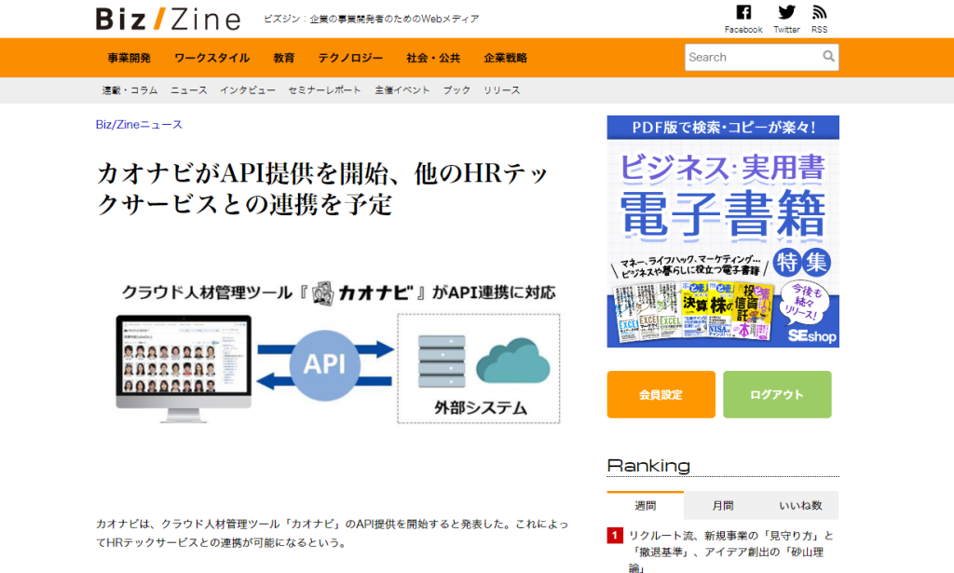Click the Biz/Zine logo

(168, 19)
